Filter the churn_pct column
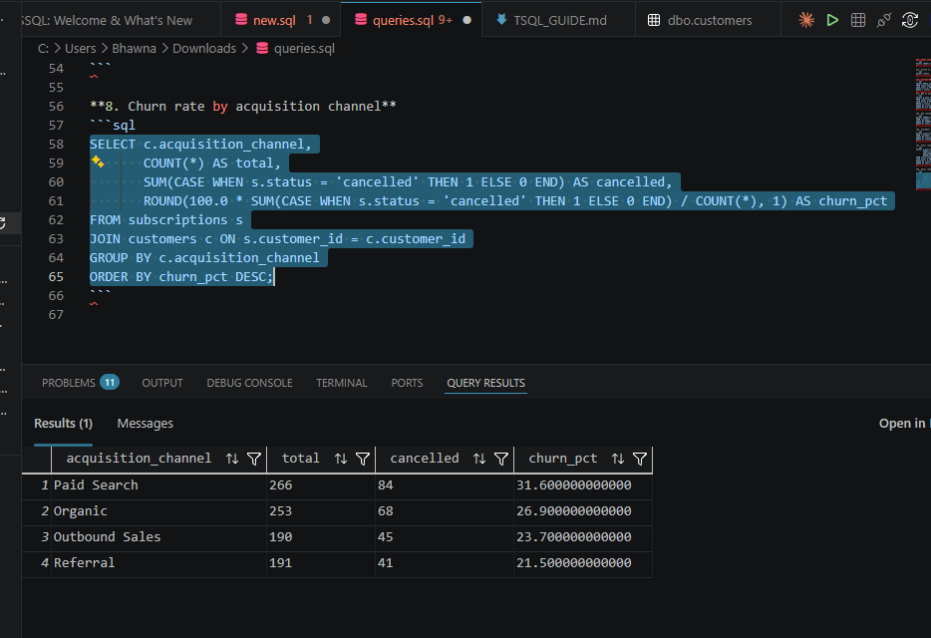Image resolution: width=931 pixels, height=638 pixels. (x=640, y=459)
